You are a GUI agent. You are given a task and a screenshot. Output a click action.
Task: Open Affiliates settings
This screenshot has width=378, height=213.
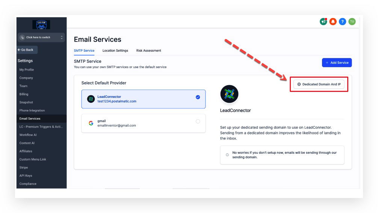(26, 151)
